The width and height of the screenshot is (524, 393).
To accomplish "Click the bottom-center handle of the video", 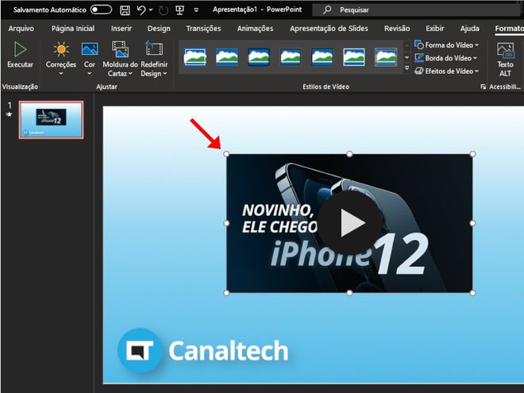I will click(349, 293).
